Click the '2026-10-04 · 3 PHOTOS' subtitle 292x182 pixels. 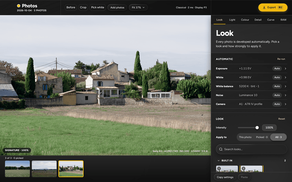coord(32,11)
